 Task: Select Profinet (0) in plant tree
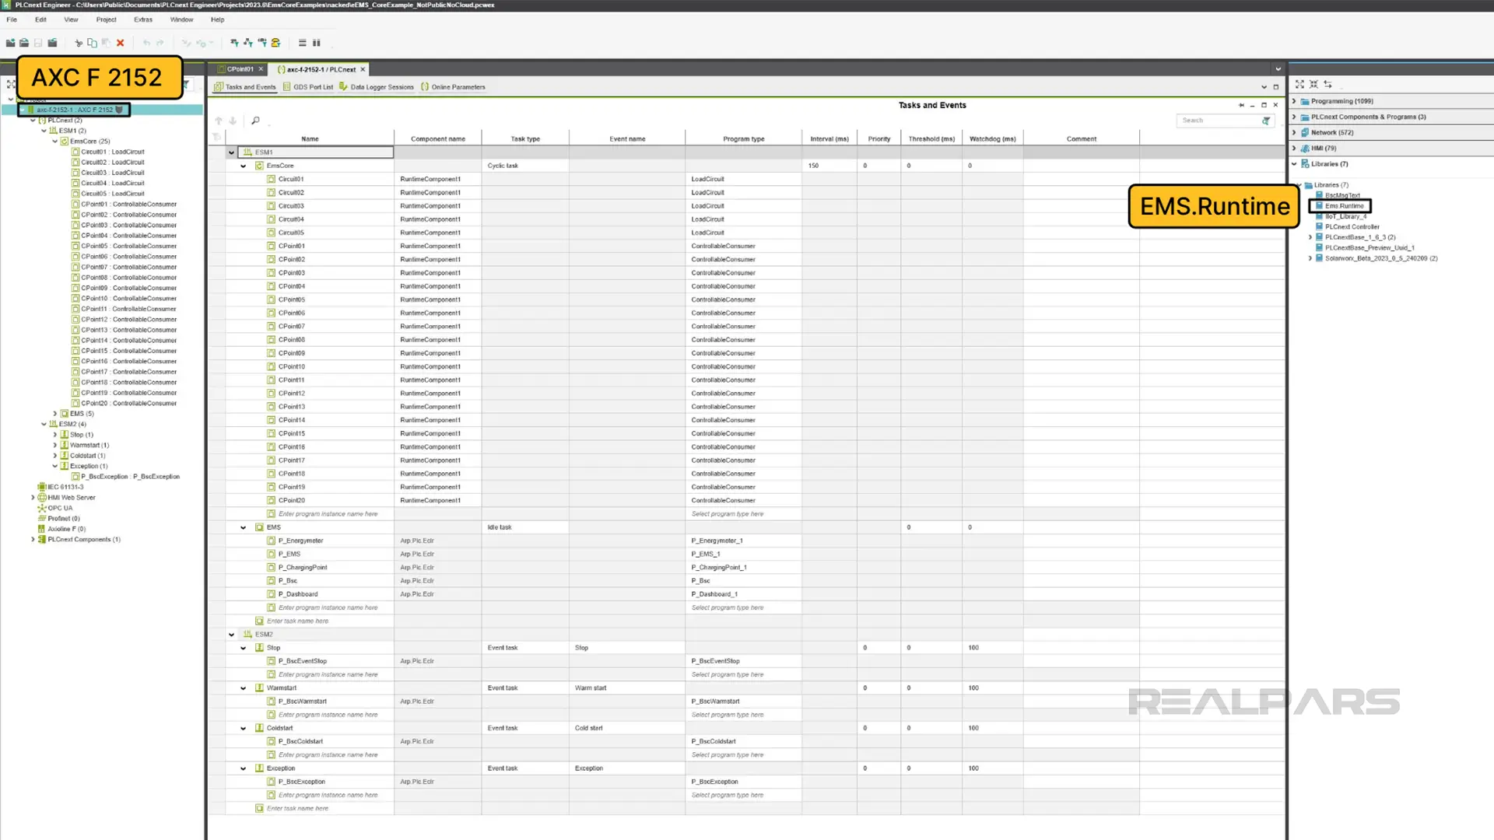point(58,519)
